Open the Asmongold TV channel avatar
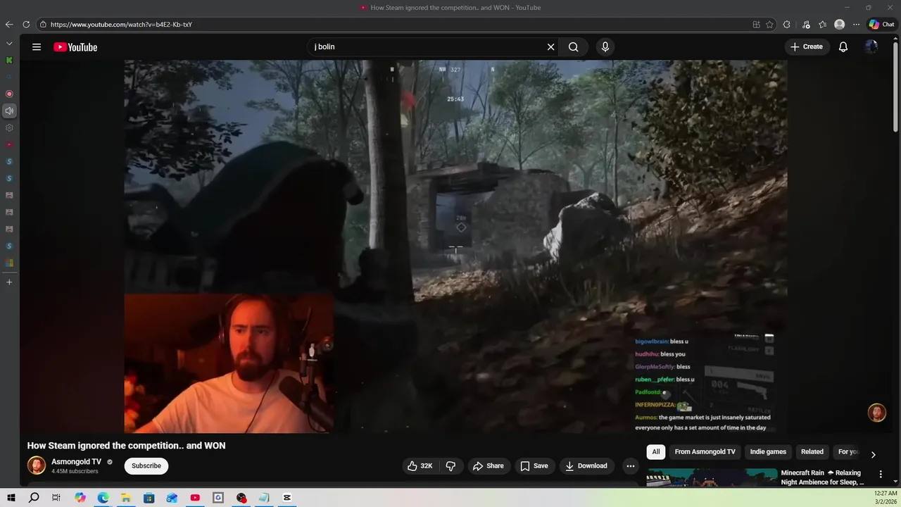901x507 pixels. tap(37, 465)
